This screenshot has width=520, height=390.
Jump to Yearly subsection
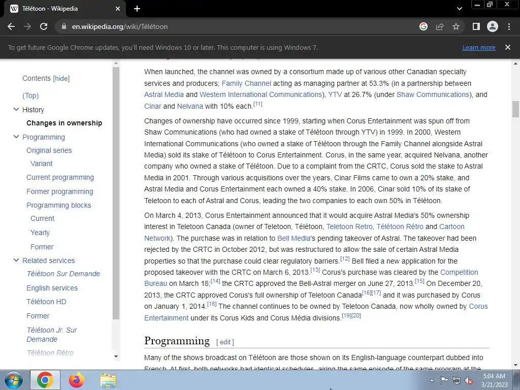40,233
